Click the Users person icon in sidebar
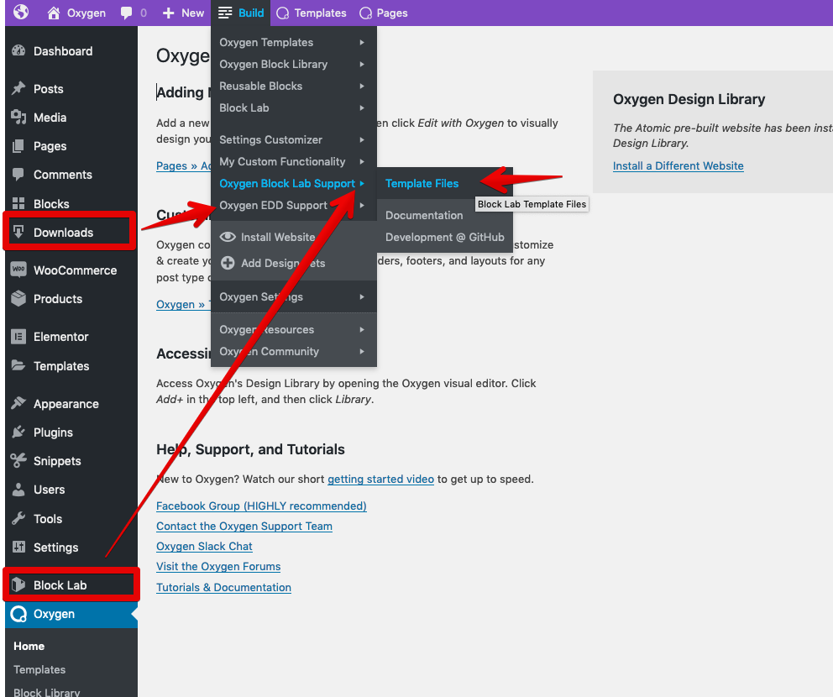This screenshot has height=697, width=833. 18,490
